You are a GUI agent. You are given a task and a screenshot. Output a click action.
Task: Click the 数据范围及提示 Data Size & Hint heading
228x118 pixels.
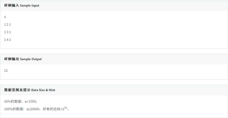30,90
